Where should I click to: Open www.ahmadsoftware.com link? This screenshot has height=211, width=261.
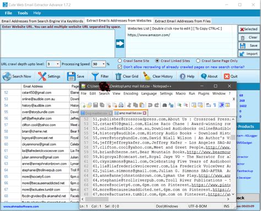click(21, 207)
